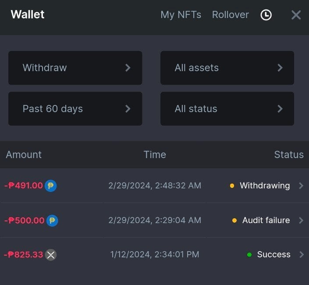
Task: Expand details arrow of Success transaction
Action: click(301, 255)
